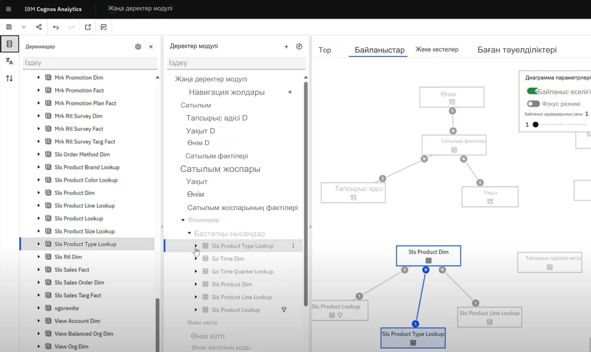Collapse the Өлшемдер folder
The image size is (591, 352).
pyautogui.click(x=183, y=220)
